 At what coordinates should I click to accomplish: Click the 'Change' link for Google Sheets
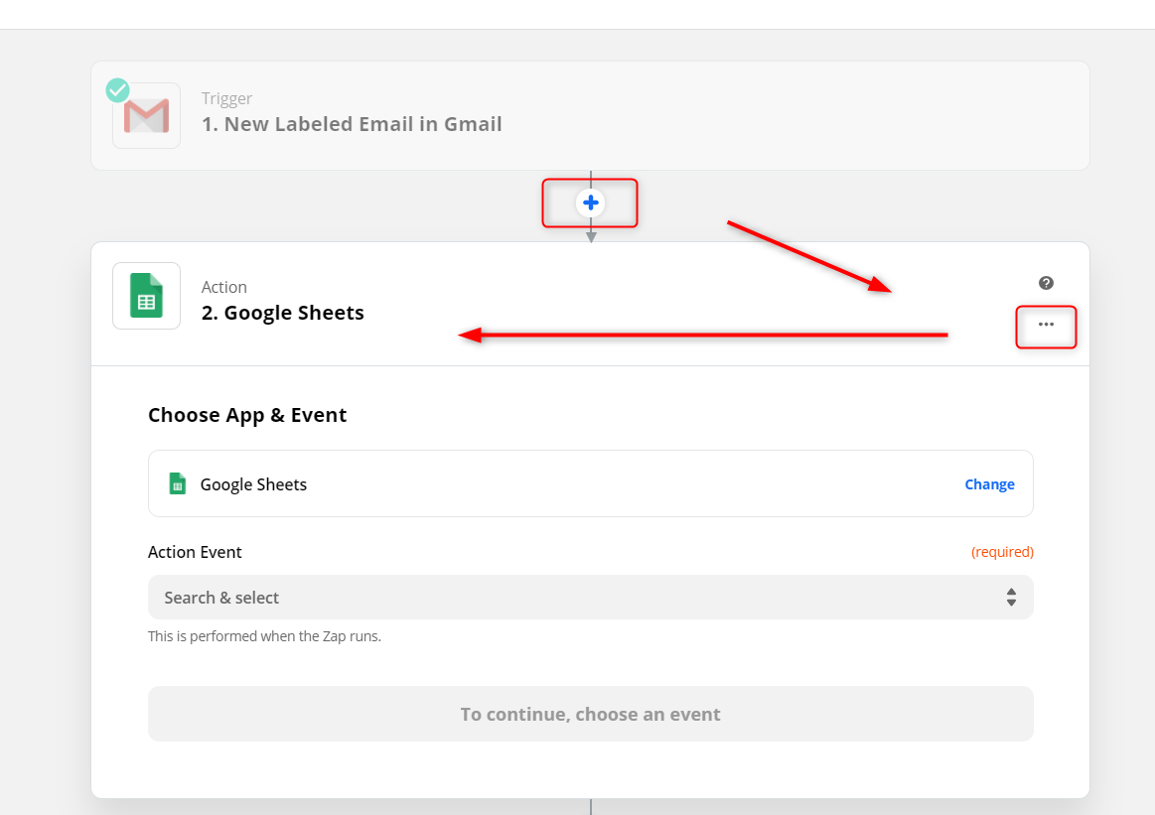coord(989,484)
